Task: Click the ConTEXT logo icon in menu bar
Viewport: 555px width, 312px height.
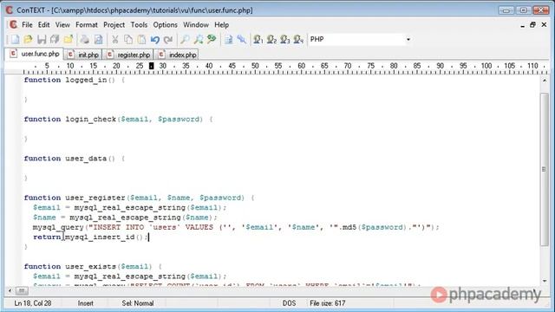Action: click(x=14, y=25)
